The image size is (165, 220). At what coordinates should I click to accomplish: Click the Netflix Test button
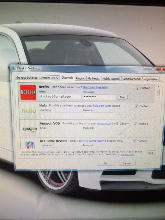tap(122, 97)
